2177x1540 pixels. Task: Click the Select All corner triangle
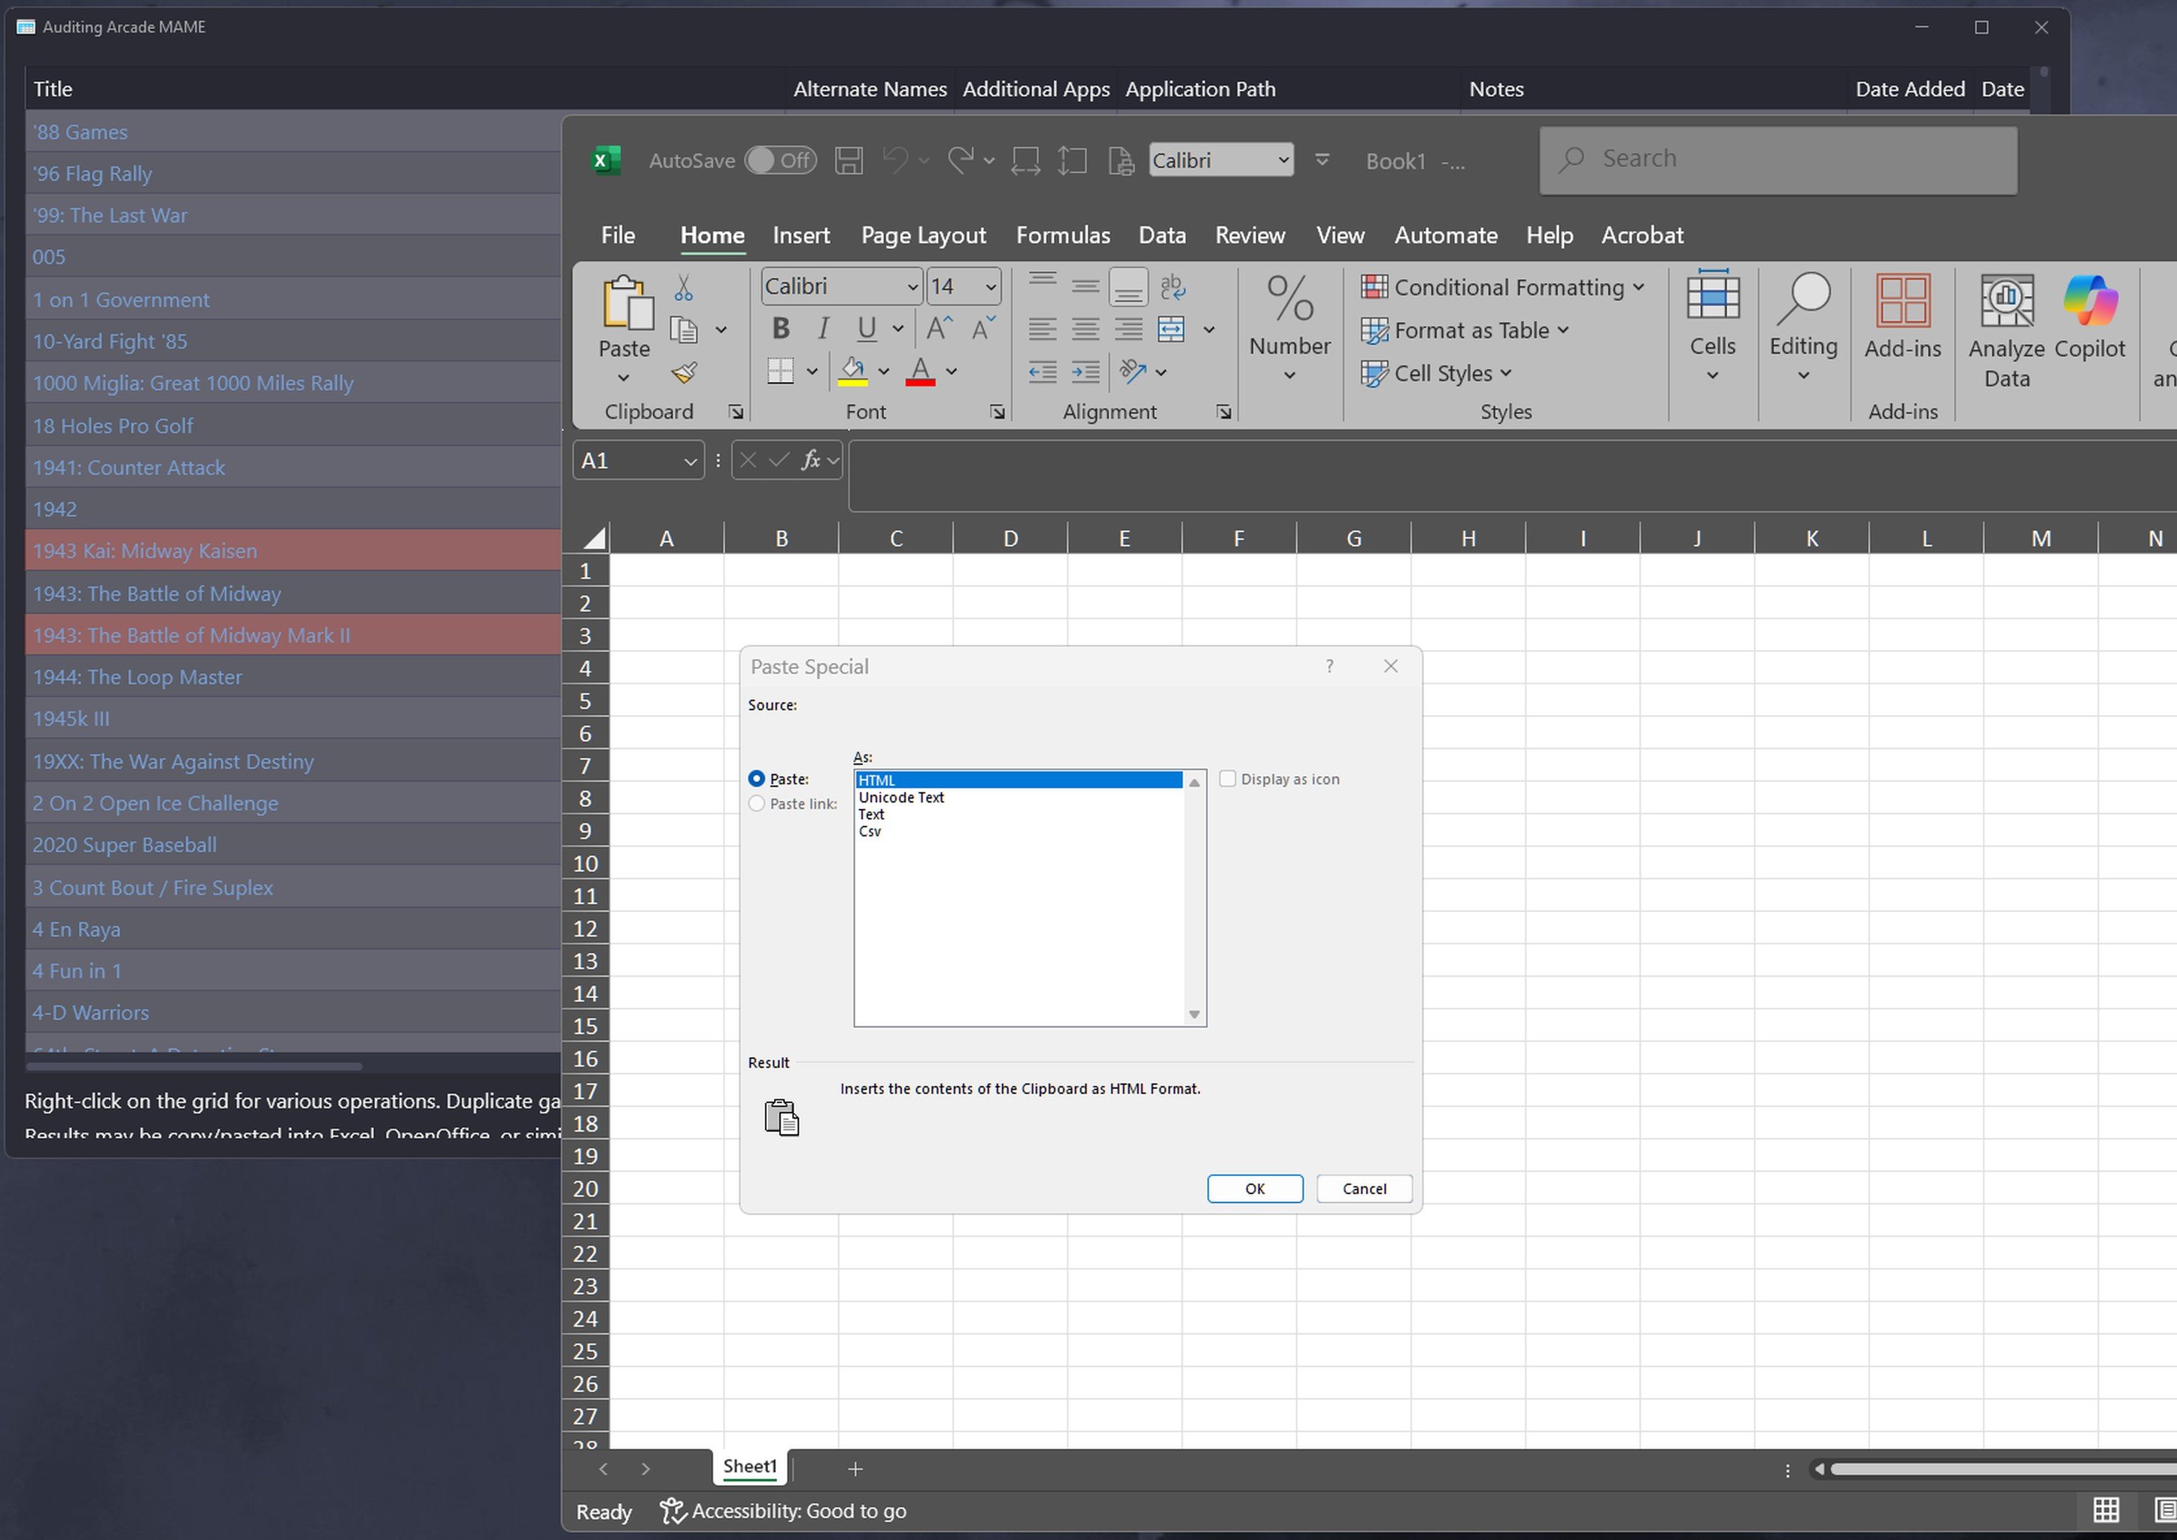click(x=594, y=538)
